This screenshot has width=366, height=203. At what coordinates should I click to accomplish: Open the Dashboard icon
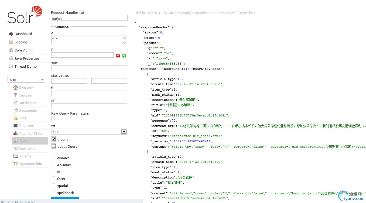click(11, 34)
